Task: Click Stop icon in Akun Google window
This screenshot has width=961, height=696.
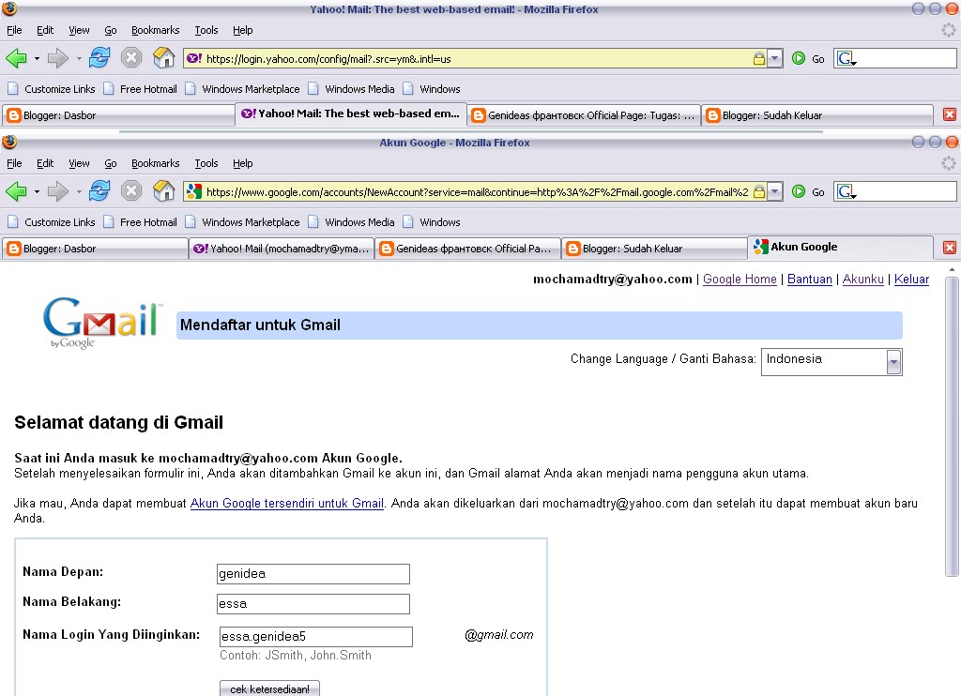Action: [x=131, y=191]
